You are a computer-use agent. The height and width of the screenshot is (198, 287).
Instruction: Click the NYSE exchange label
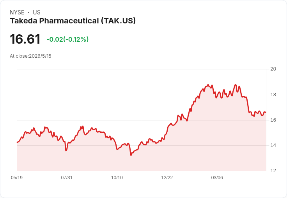tap(17, 12)
